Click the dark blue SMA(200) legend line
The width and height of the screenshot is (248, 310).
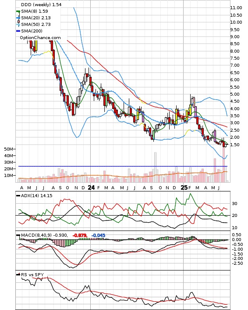click(x=18, y=31)
